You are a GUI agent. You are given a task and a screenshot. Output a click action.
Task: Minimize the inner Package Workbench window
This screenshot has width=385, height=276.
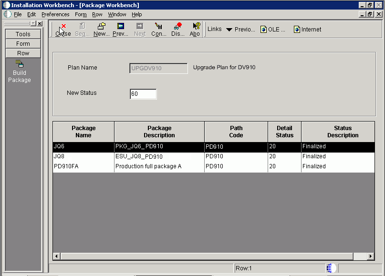[x=362, y=14]
